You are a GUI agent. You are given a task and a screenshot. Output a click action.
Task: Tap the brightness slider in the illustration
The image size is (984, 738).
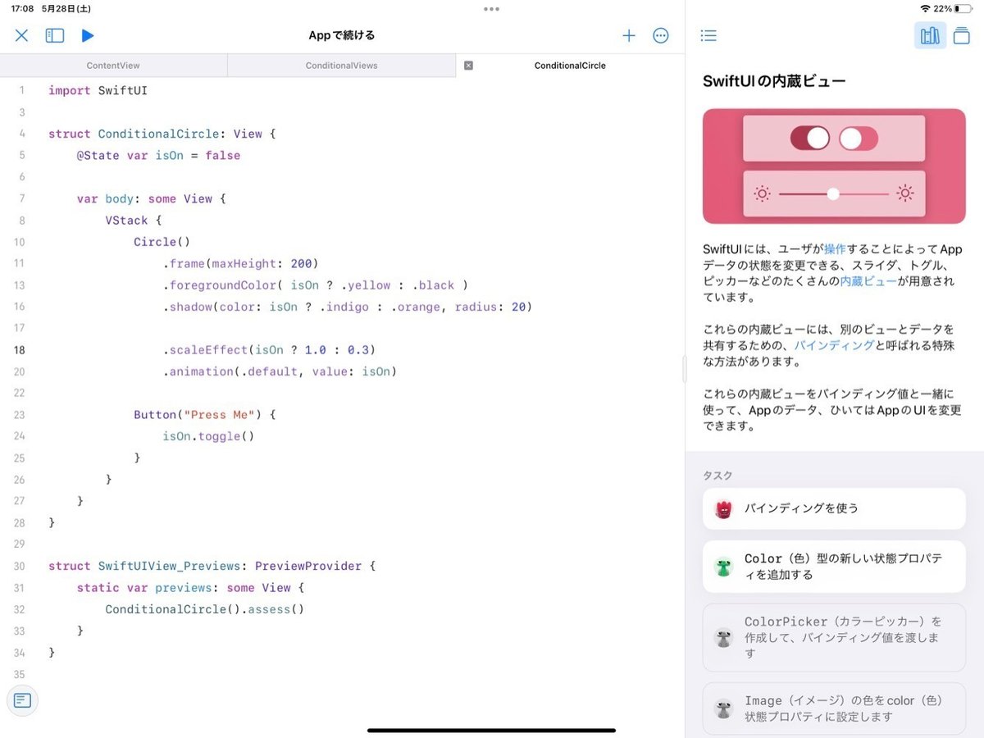coord(833,194)
